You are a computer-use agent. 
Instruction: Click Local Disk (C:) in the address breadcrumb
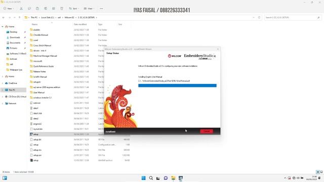point(48,18)
